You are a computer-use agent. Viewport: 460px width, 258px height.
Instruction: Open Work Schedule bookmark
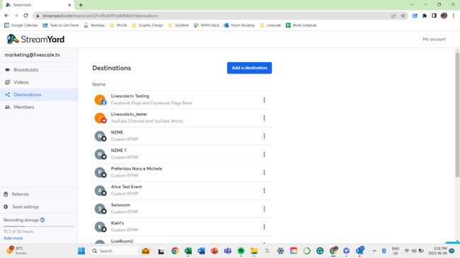pos(301,25)
